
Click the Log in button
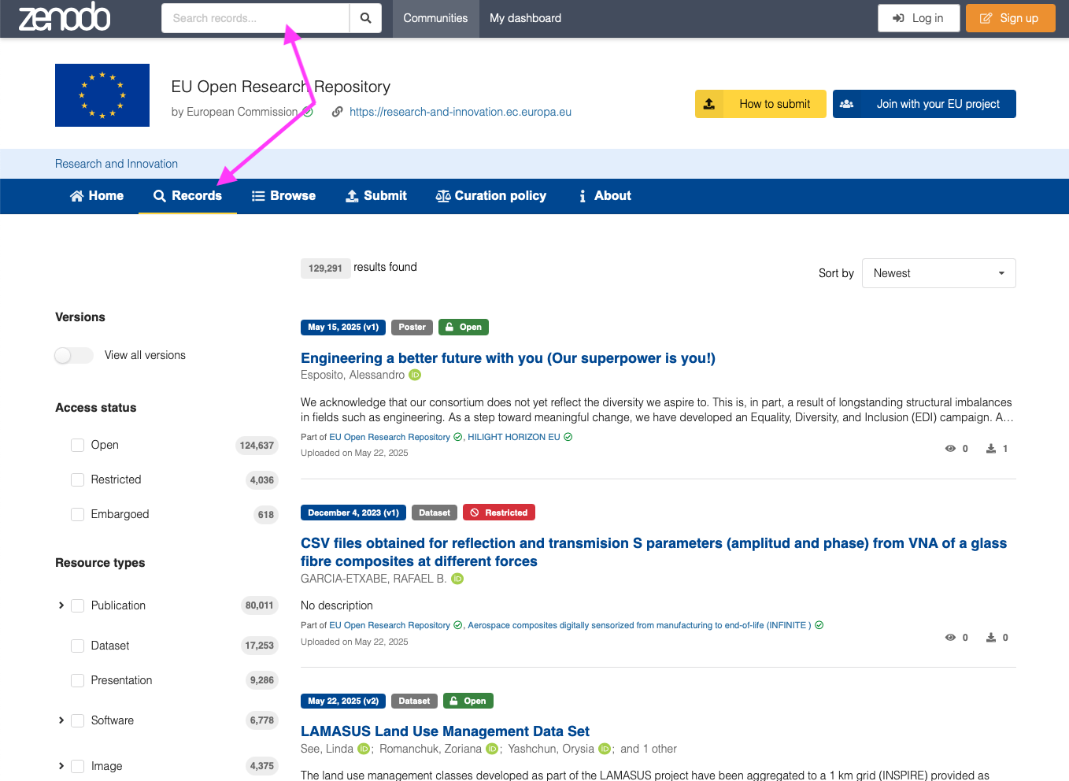click(x=919, y=18)
